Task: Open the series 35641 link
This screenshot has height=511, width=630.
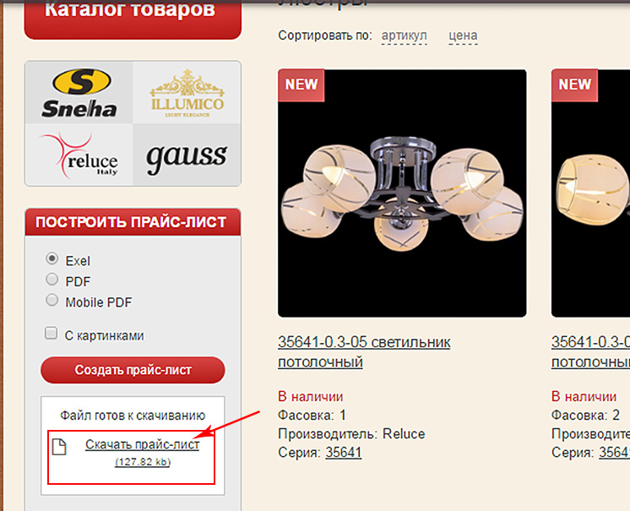Action: pyautogui.click(x=344, y=453)
